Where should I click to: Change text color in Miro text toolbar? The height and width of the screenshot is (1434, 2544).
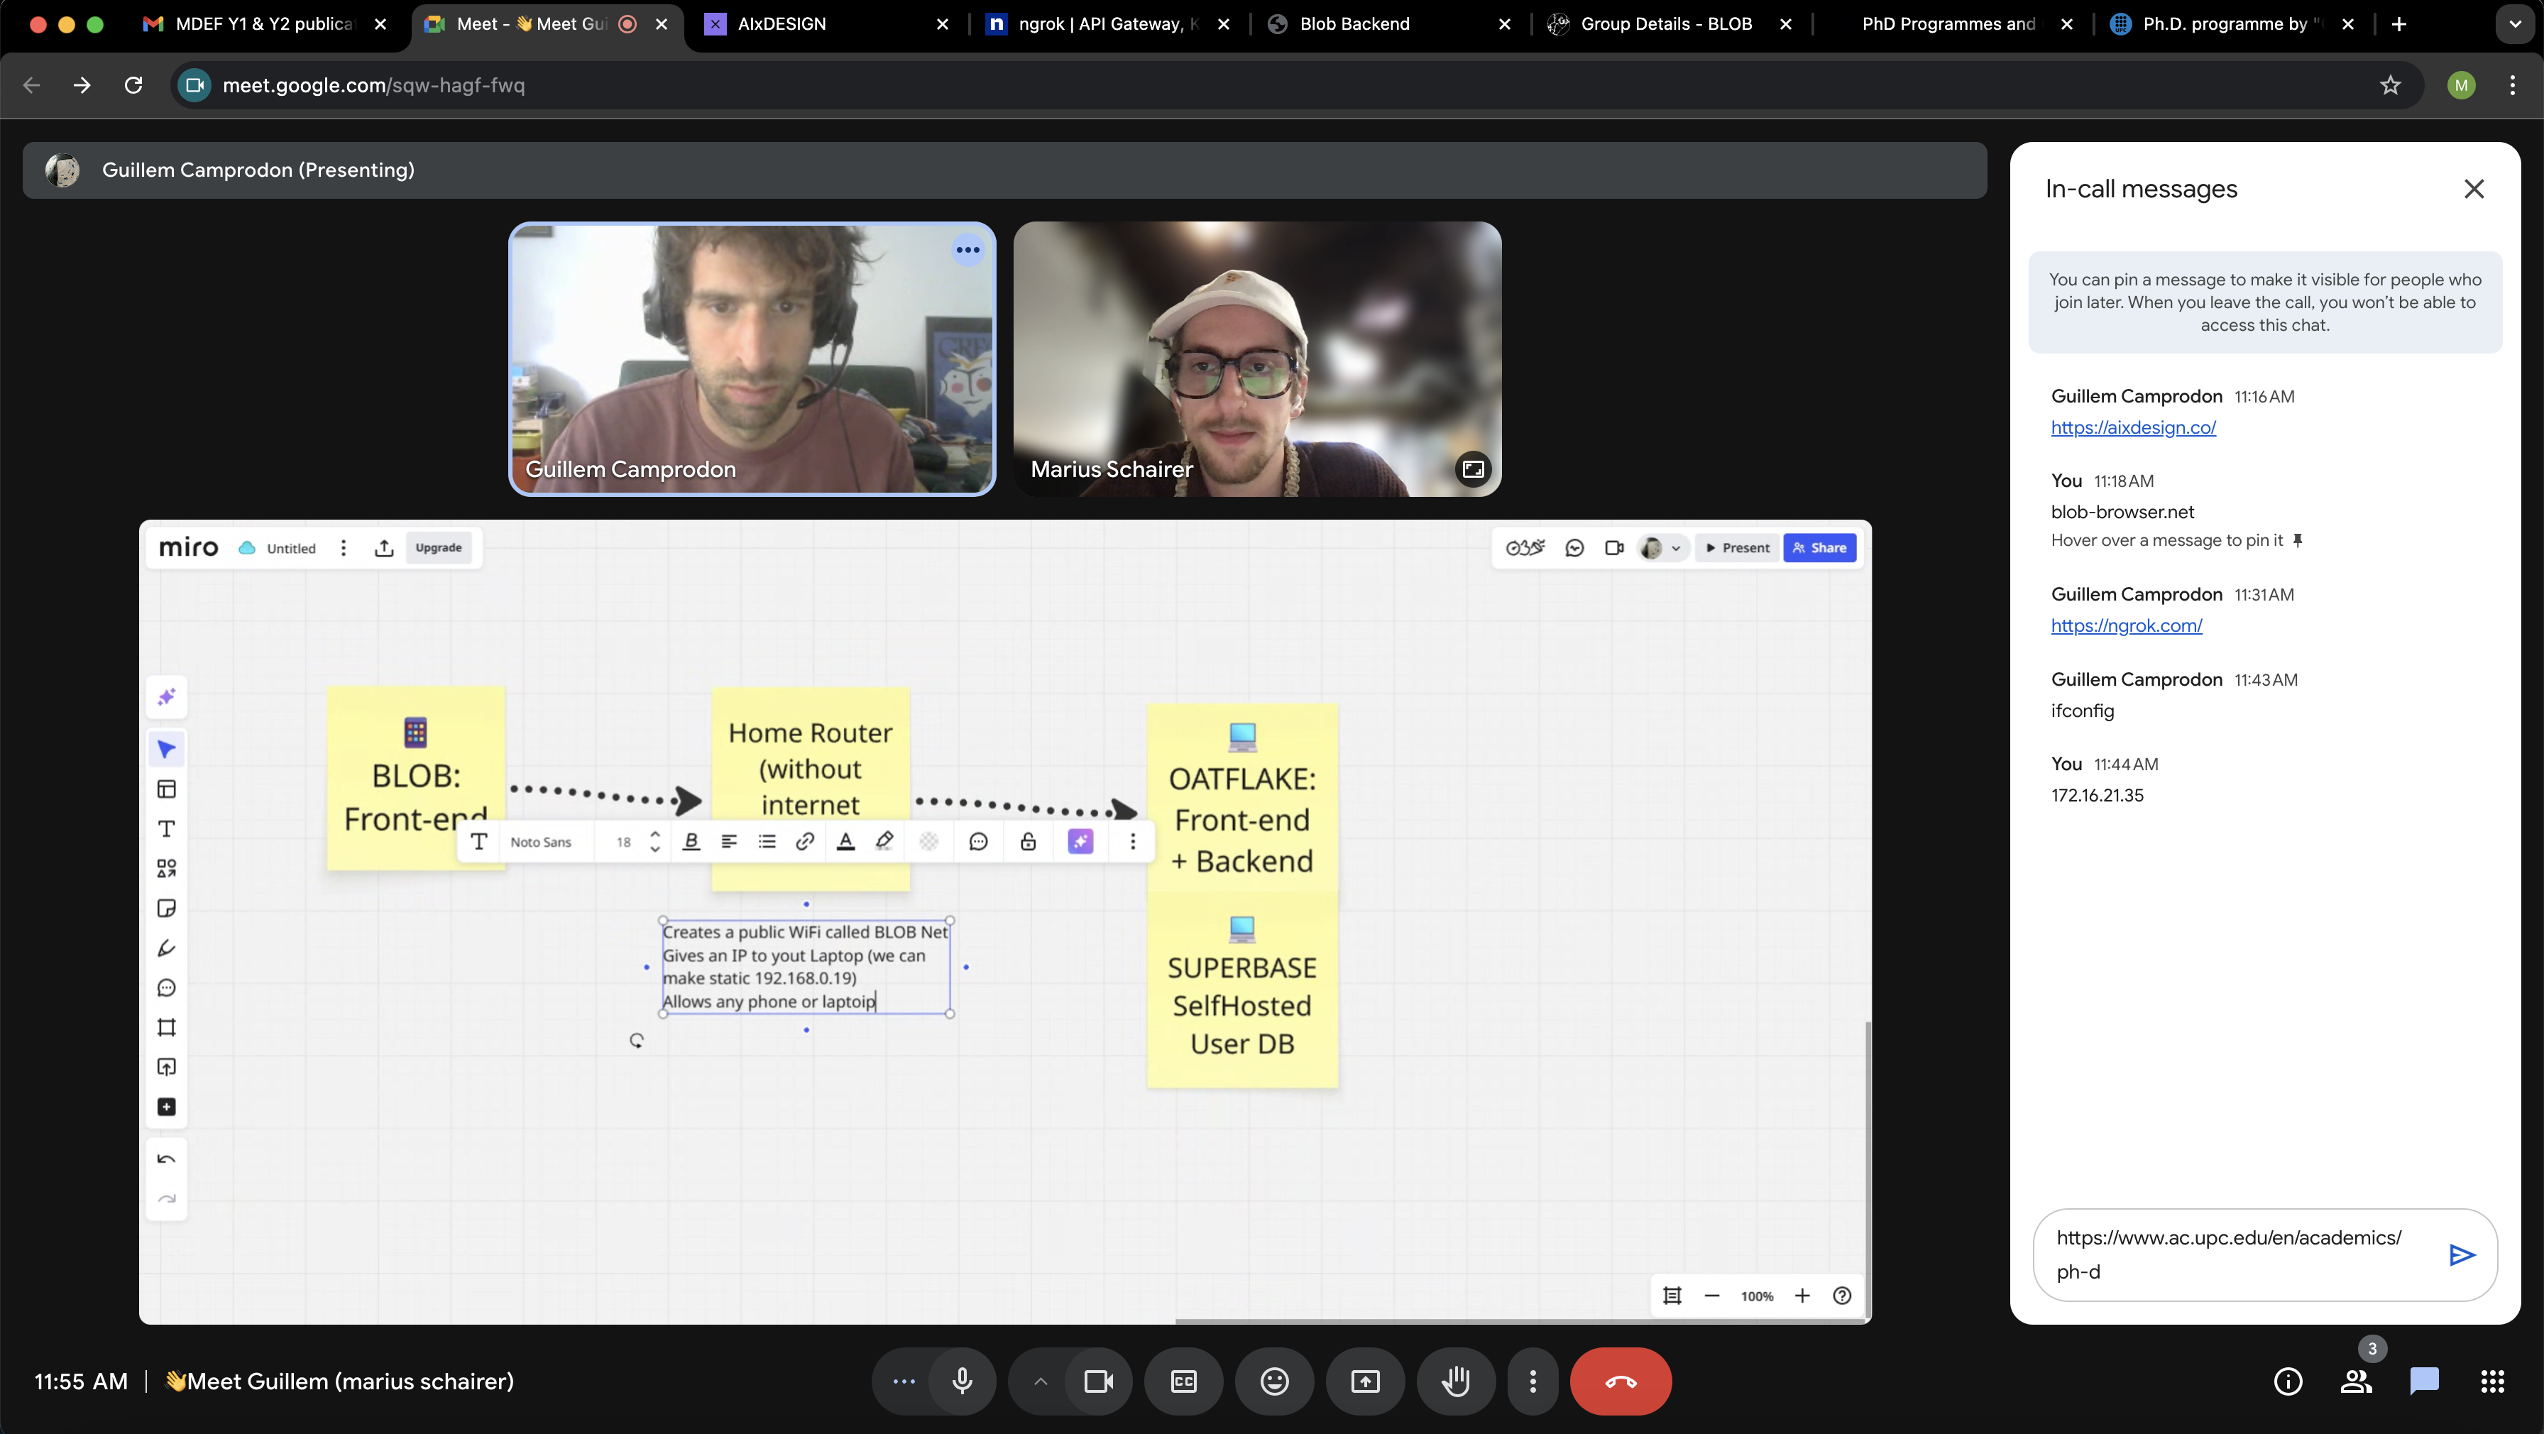[845, 841]
